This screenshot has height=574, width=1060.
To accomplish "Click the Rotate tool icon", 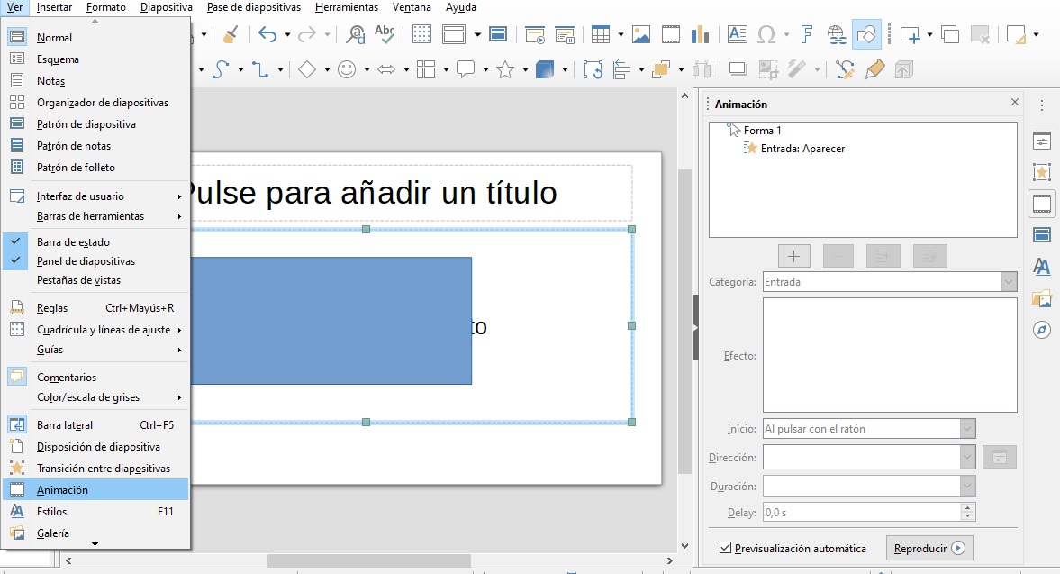I will pos(593,69).
